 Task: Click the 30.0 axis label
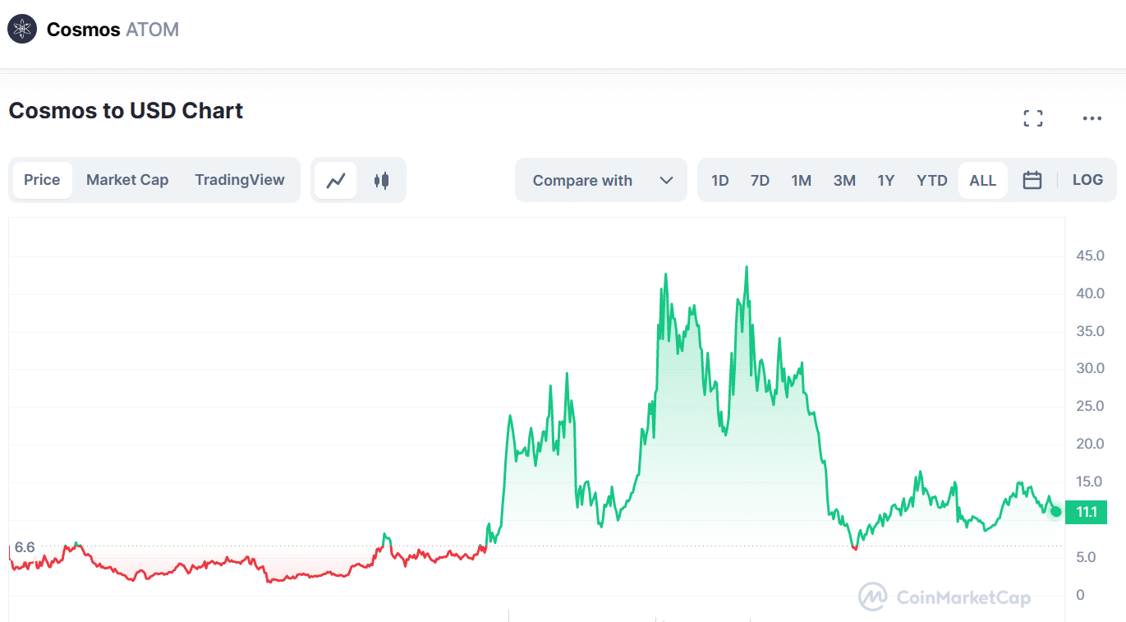1090,368
